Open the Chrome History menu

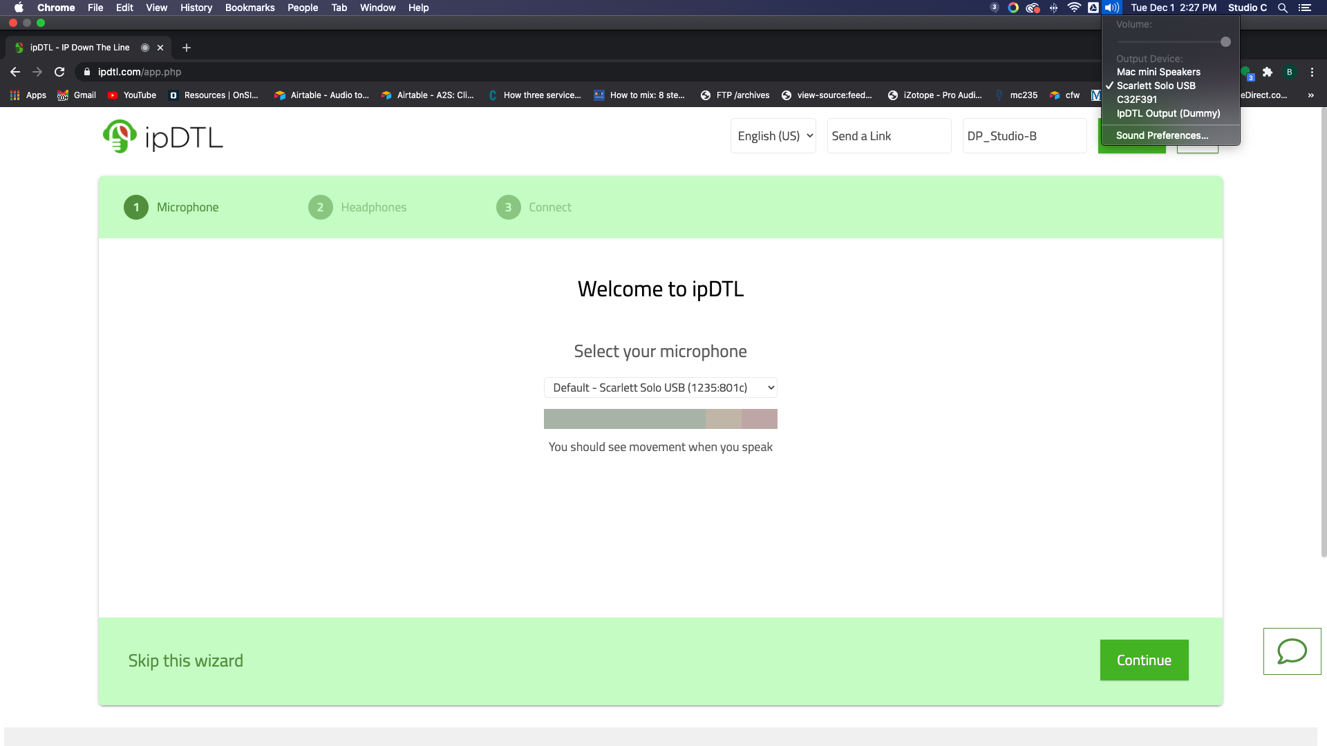196,8
